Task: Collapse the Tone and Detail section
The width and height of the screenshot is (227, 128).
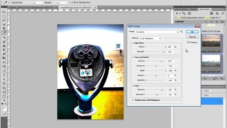Action: (x=133, y=57)
